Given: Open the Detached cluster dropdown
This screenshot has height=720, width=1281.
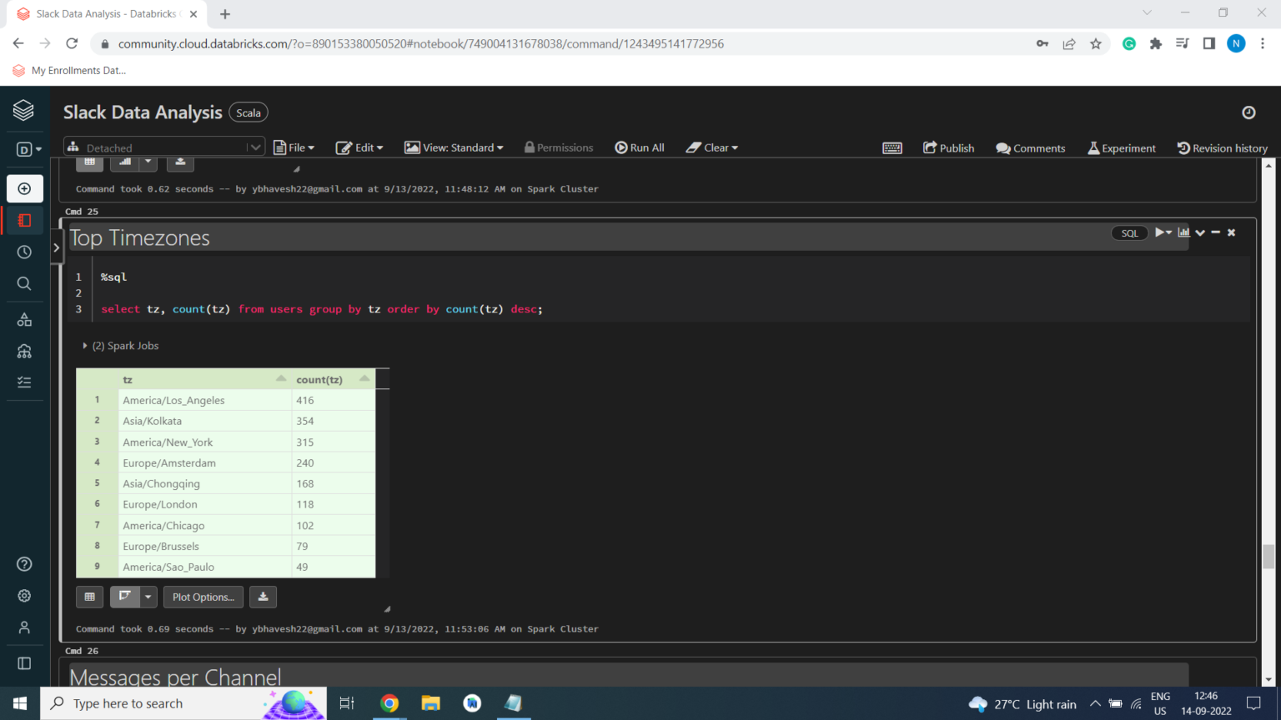Looking at the screenshot, I should pos(164,147).
